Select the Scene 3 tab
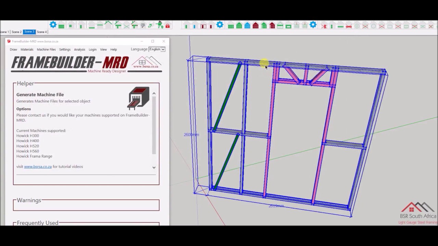The height and width of the screenshot is (246, 438). pyautogui.click(x=29, y=32)
